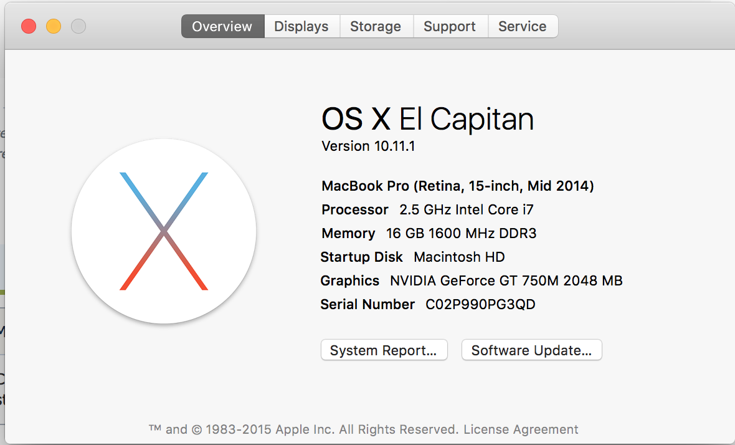This screenshot has width=735, height=445.
Task: Click the System Report button
Action: click(x=384, y=350)
